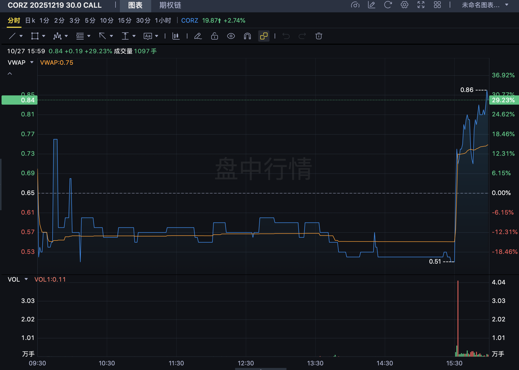This screenshot has height=370, width=519.
Task: Toggle the lock drawings icon
Action: (x=214, y=36)
